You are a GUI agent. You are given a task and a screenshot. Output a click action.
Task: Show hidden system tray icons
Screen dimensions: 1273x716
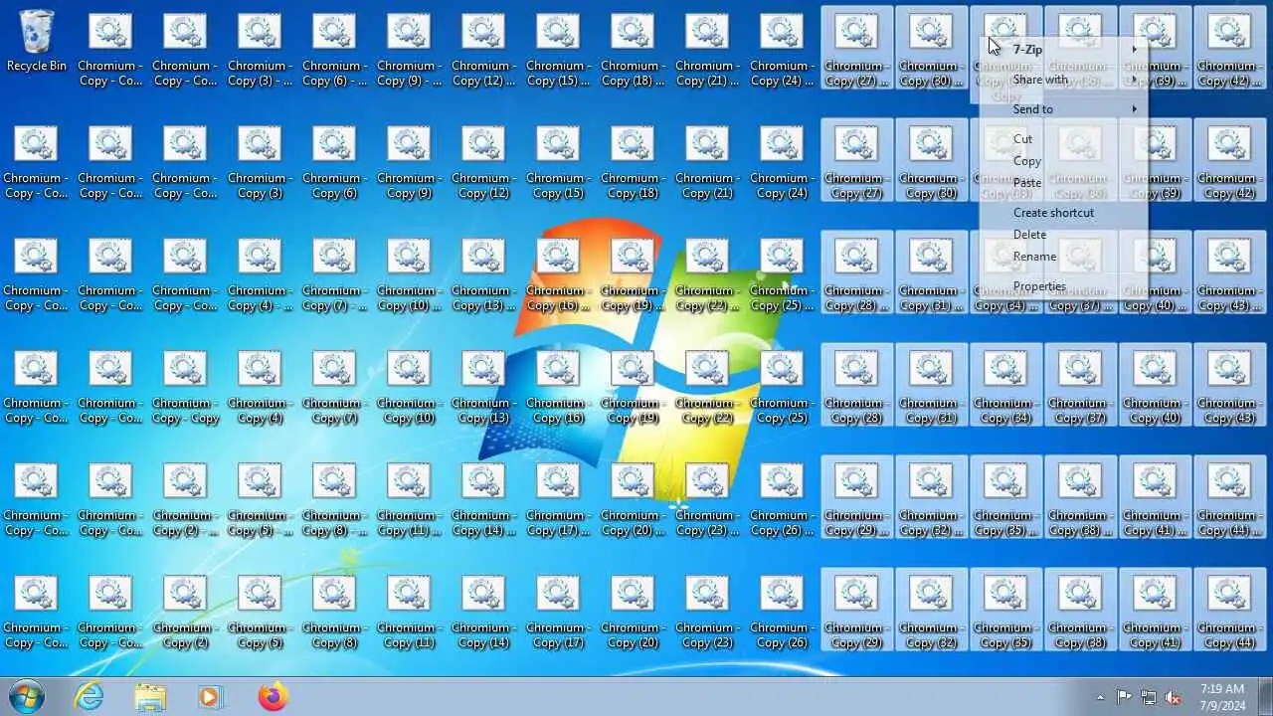coord(1100,697)
